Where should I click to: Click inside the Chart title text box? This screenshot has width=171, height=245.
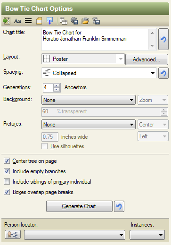click(x=95, y=39)
